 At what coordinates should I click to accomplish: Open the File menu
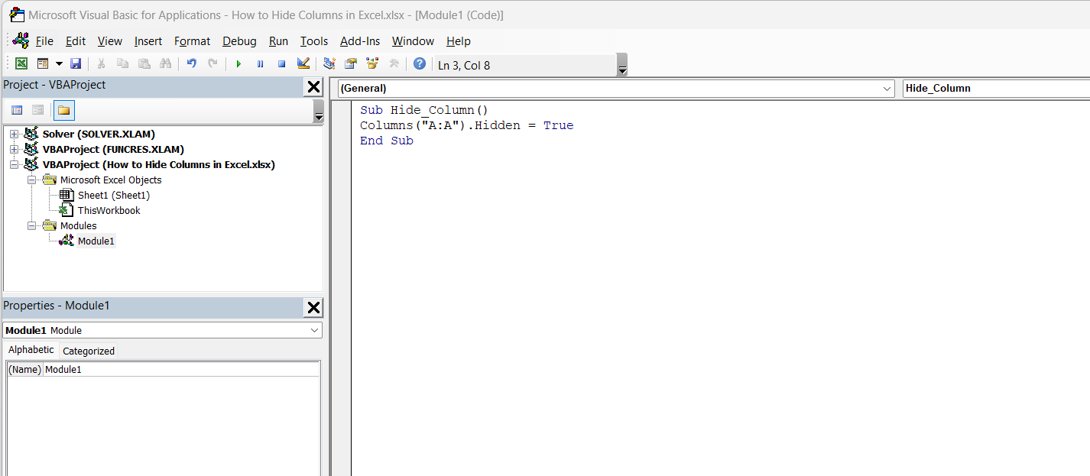(44, 41)
